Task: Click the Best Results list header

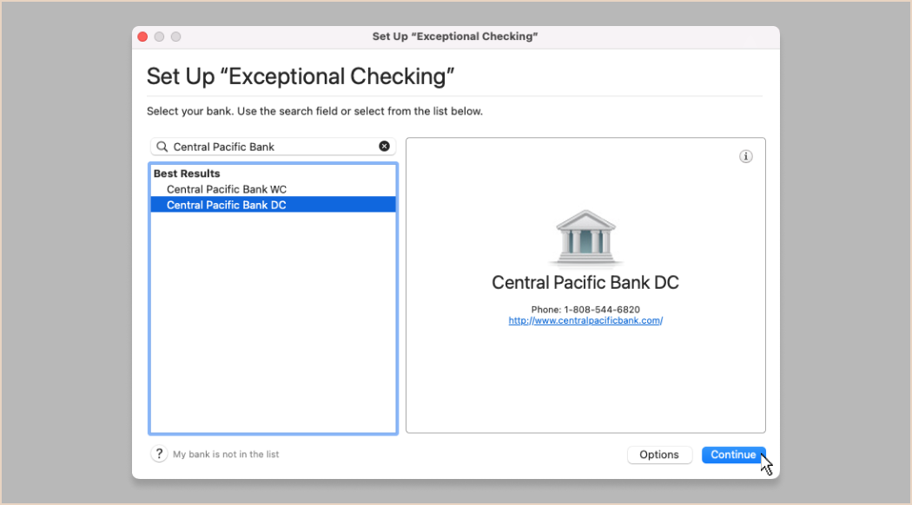Action: tap(187, 174)
